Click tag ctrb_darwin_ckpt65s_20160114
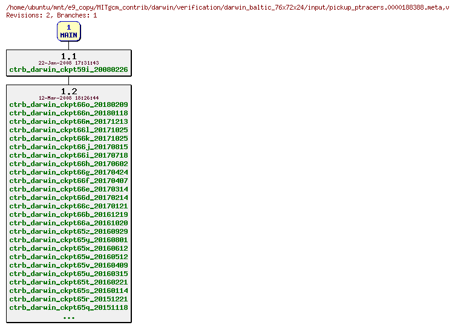455x328 pixels. click(x=68, y=291)
